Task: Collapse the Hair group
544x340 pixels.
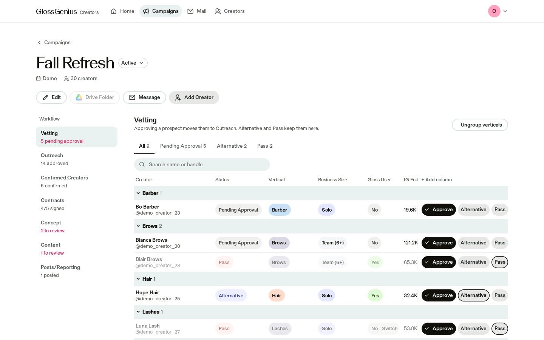Action: [138, 279]
